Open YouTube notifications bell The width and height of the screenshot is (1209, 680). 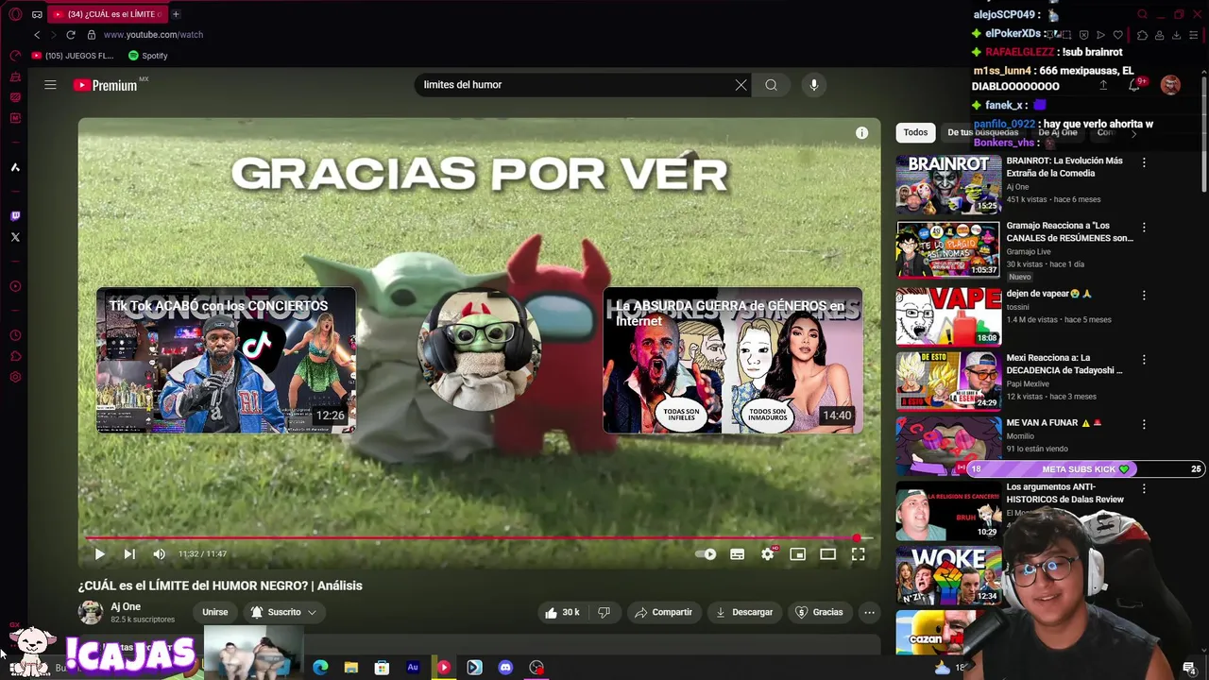[x=1134, y=85]
